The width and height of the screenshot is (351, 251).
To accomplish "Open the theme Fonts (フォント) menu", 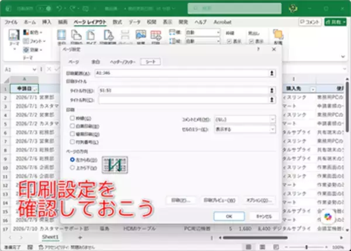I will tap(35, 41).
